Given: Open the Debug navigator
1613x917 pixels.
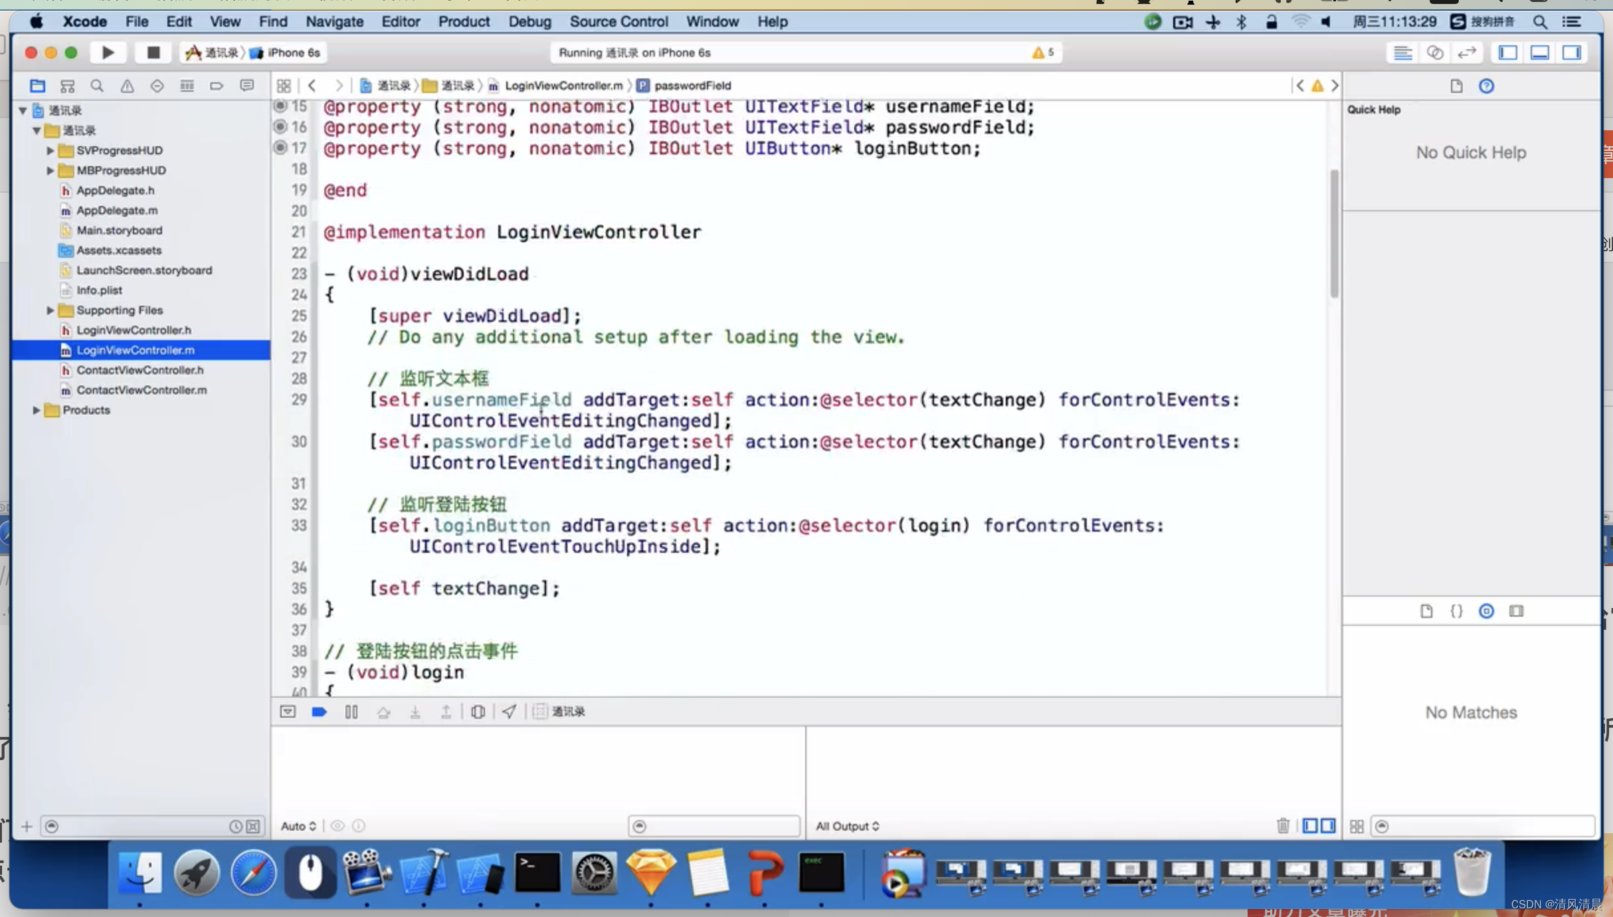Looking at the screenshot, I should click(187, 86).
